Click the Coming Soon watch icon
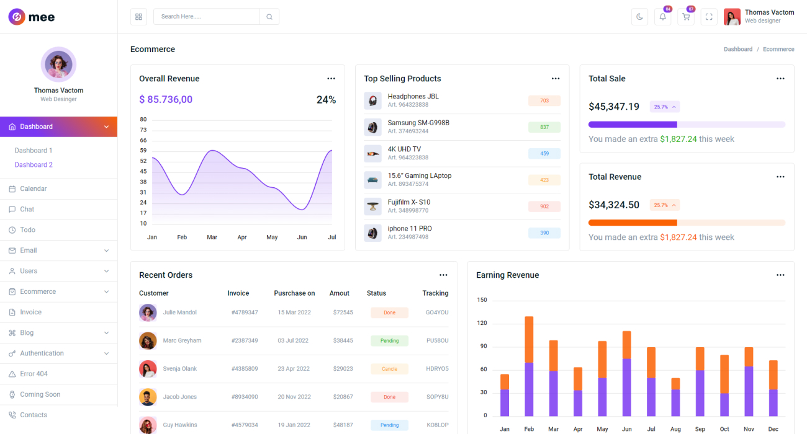The width and height of the screenshot is (807, 434). coord(12,394)
